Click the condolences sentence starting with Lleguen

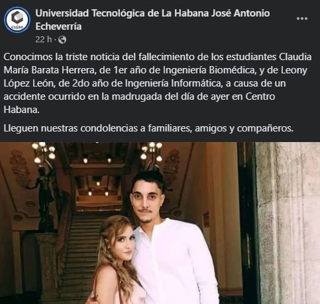pyautogui.click(x=148, y=128)
